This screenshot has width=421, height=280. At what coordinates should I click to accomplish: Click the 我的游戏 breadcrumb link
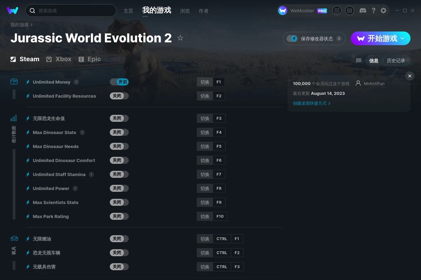pos(20,25)
